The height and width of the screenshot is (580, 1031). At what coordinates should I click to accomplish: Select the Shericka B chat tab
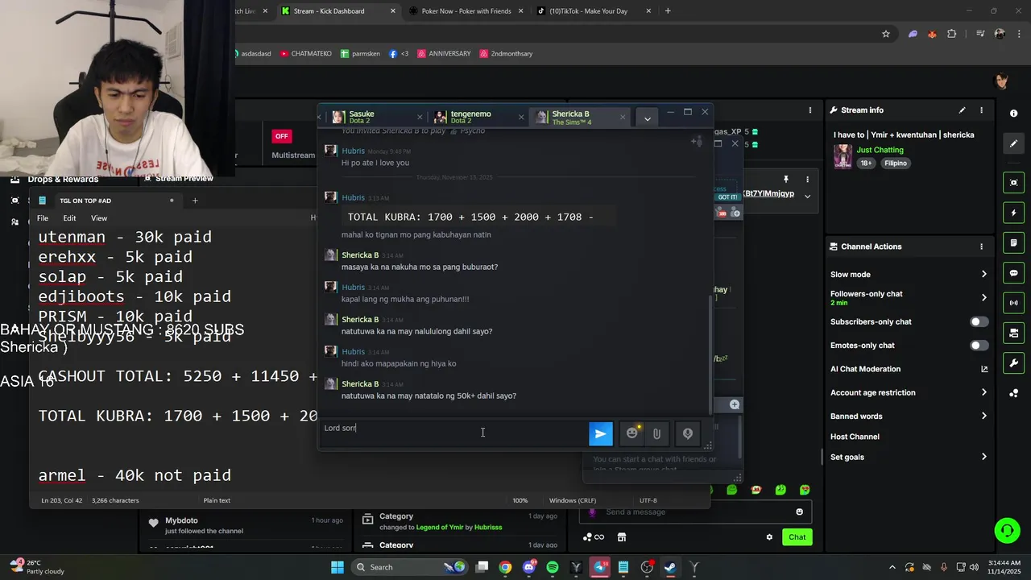(x=578, y=118)
